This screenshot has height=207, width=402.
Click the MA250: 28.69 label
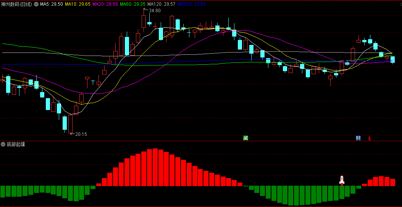191,4
